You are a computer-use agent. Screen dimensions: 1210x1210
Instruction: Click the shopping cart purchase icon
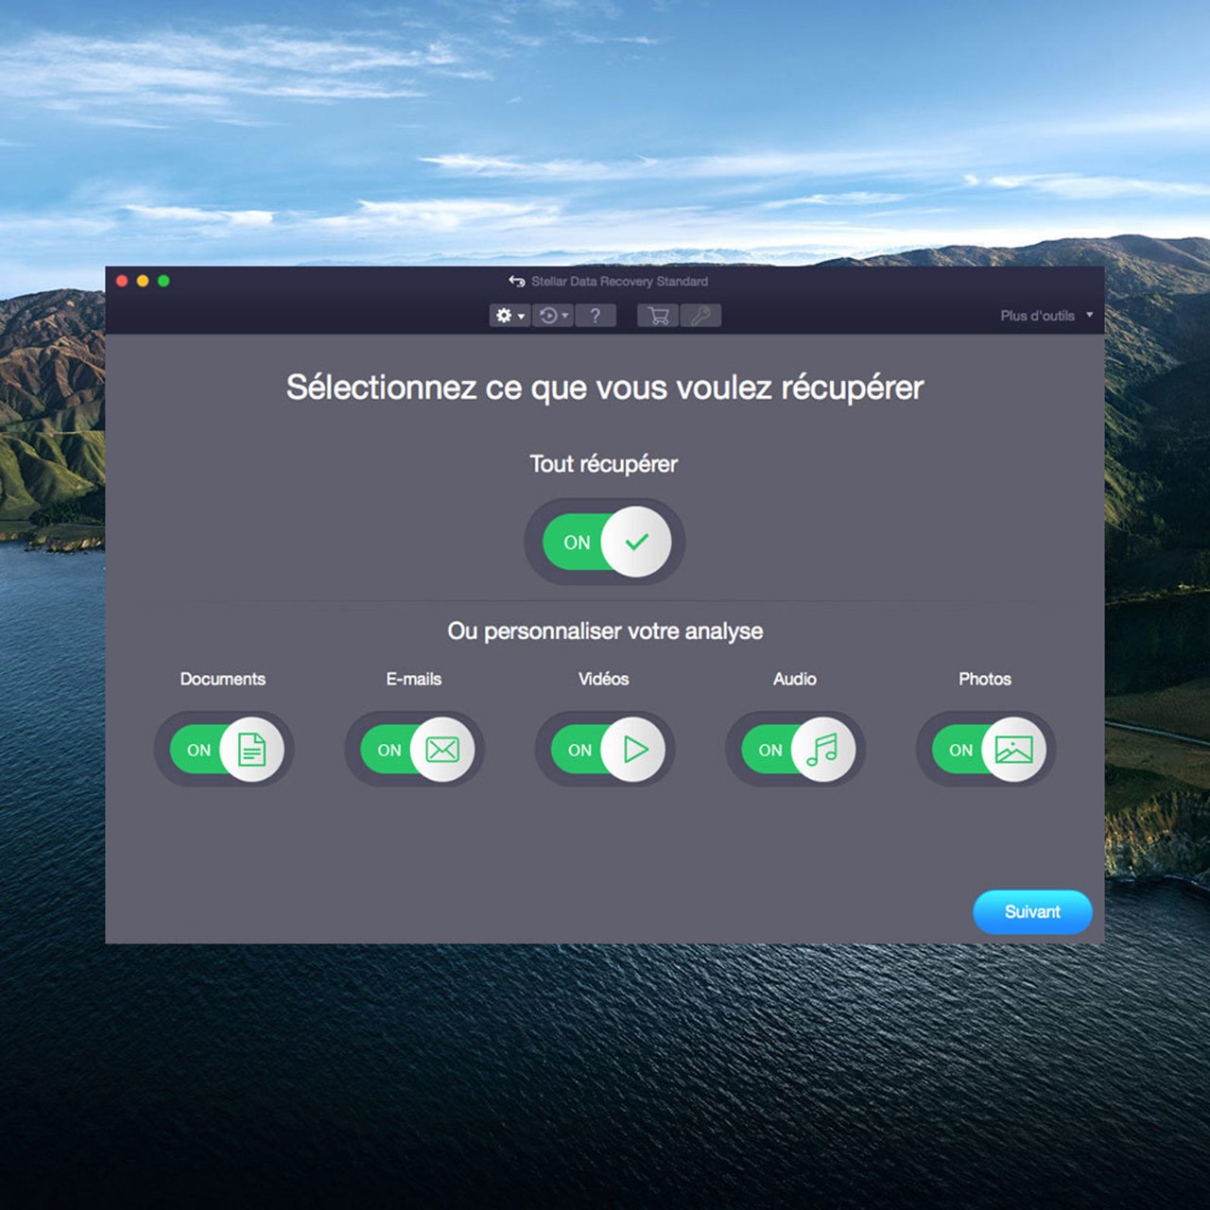tap(659, 316)
